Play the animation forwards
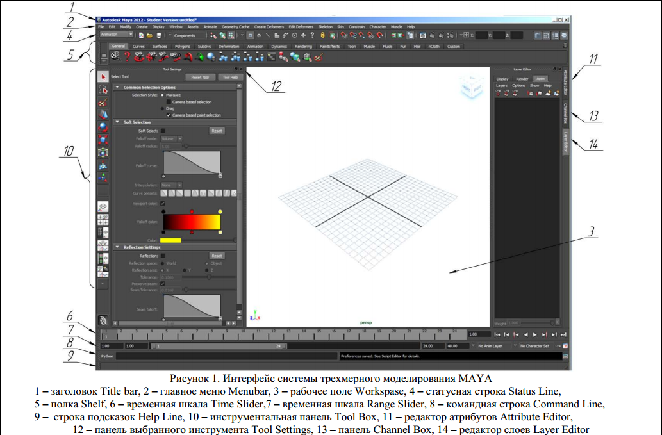The width and height of the screenshot is (662, 435). (x=535, y=334)
